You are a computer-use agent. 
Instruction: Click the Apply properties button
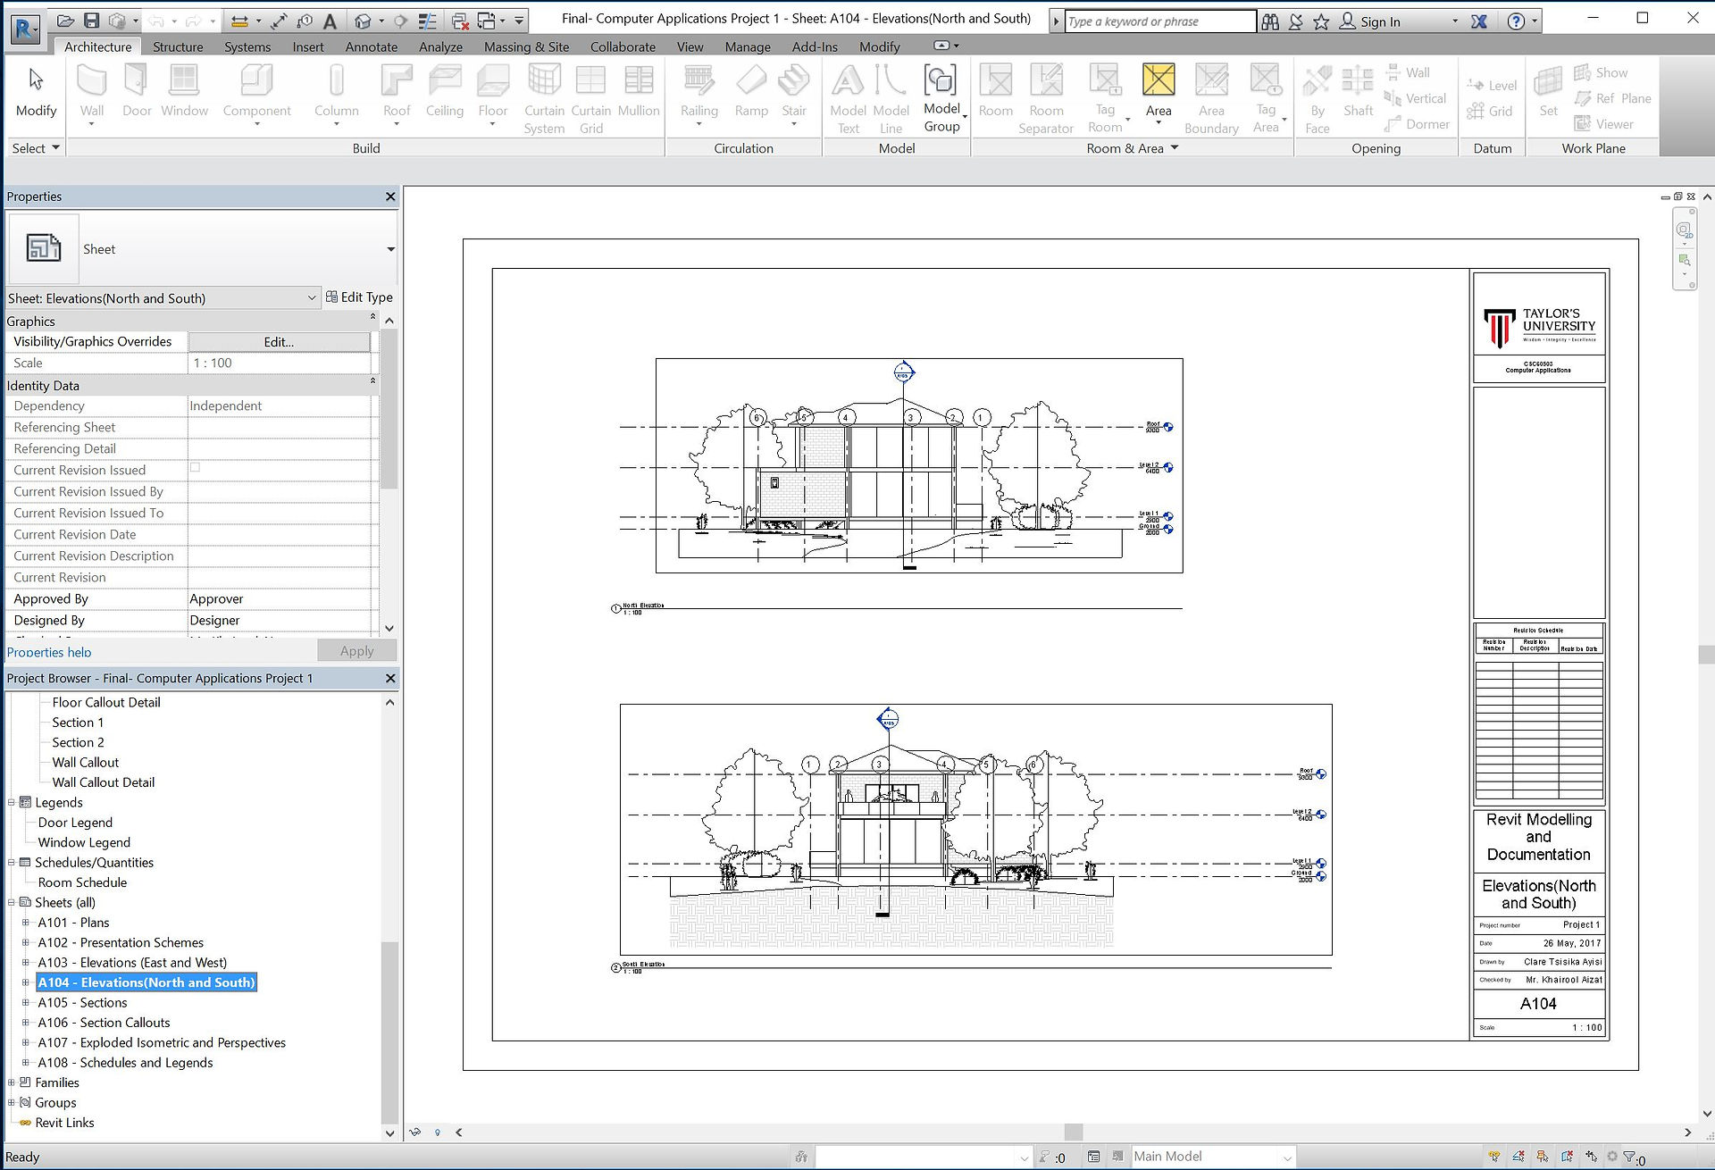coord(356,651)
